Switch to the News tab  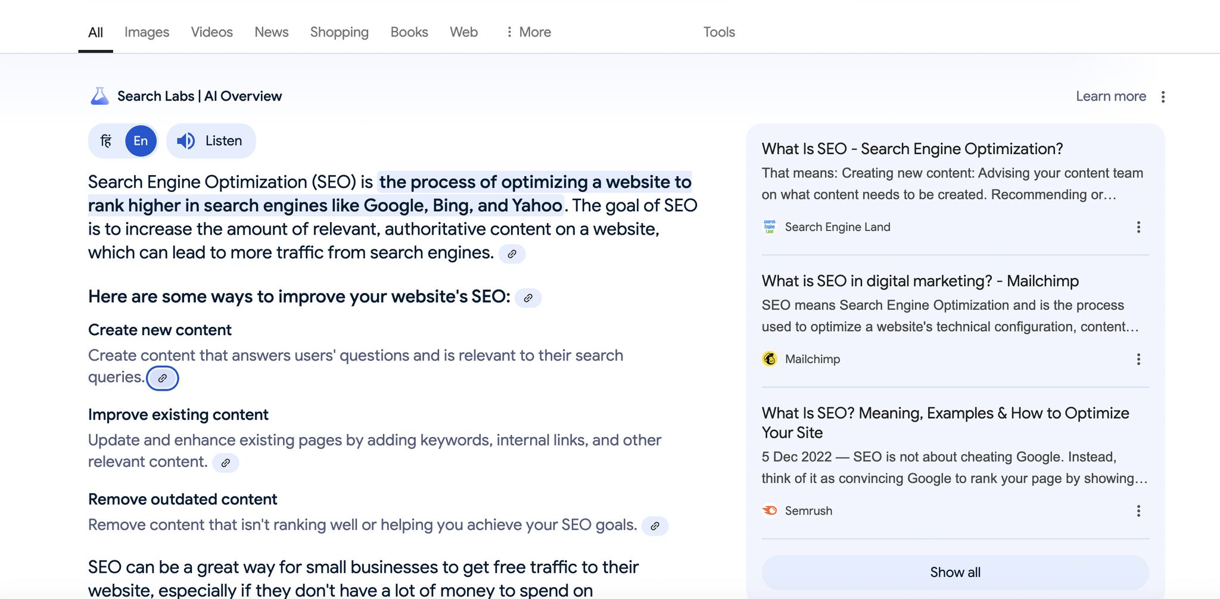[271, 32]
